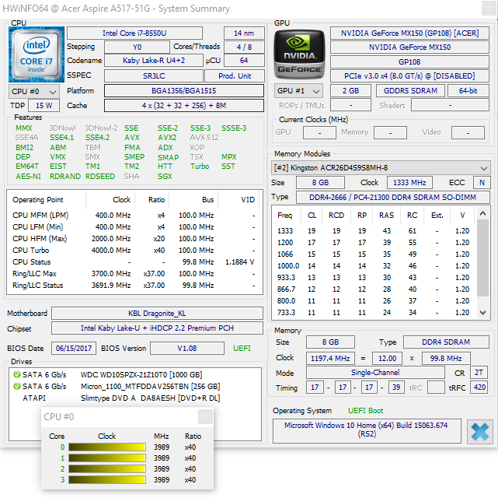This screenshot has width=498, height=498.
Task: Expand the Kingston memory module dropdown
Action: click(x=381, y=168)
